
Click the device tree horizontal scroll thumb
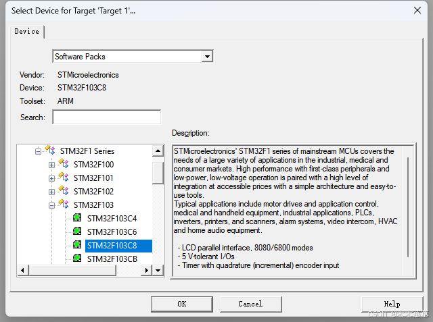(x=72, y=270)
